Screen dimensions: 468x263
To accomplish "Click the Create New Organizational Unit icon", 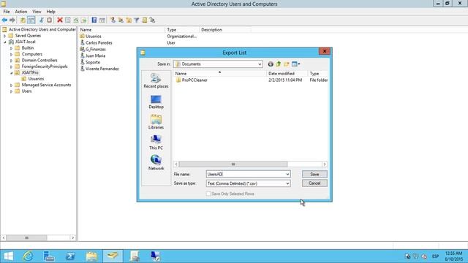I will (x=129, y=20).
